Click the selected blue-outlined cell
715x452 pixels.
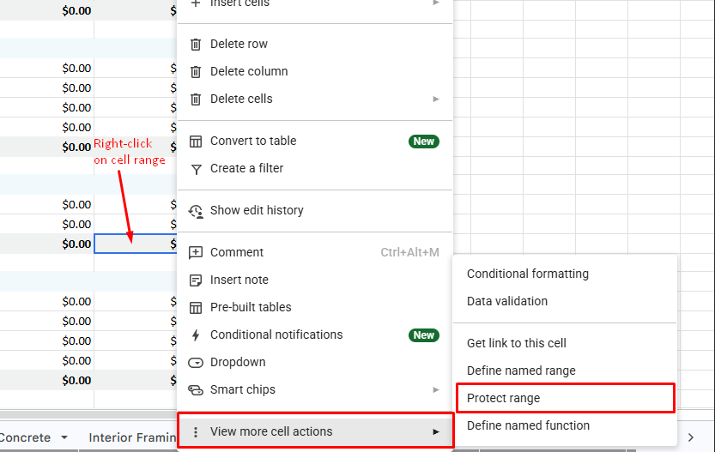pos(136,244)
